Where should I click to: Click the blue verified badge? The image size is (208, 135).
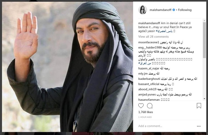coord(174,10)
